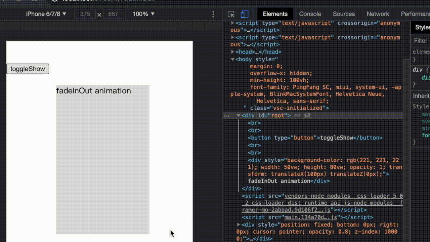Click the toggleShow button in the page
This screenshot has height=242, width=430.
click(x=28, y=69)
